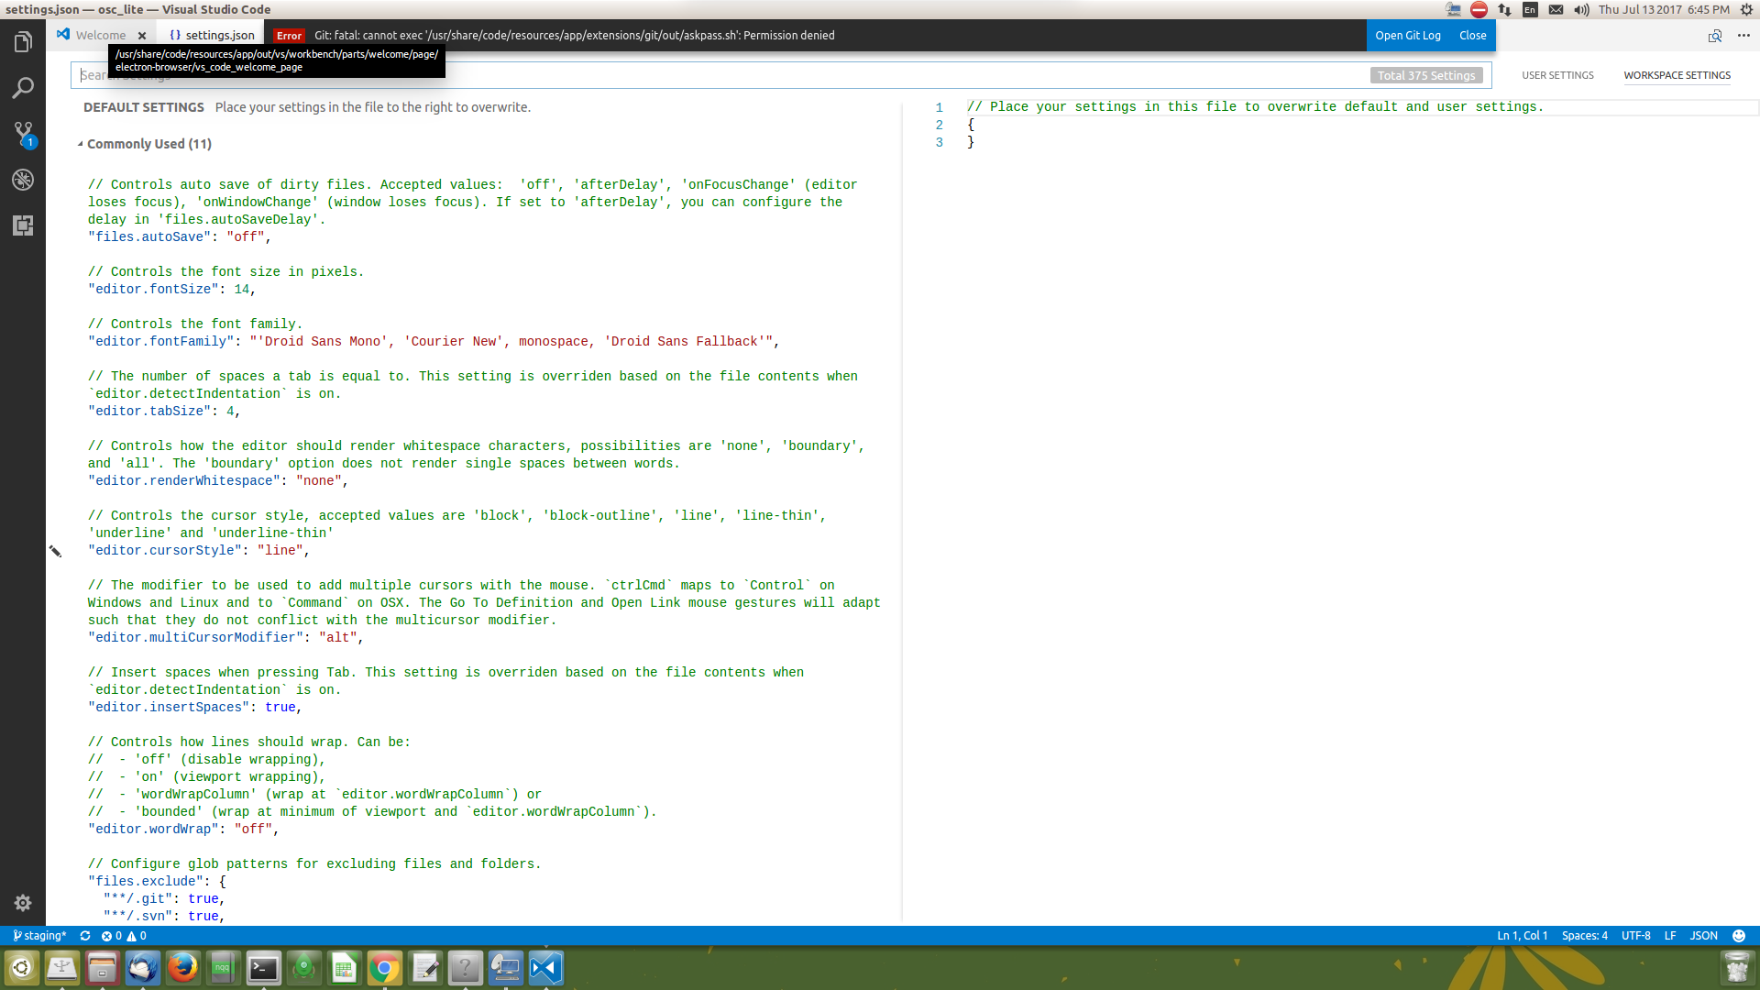This screenshot has width=1760, height=990.
Task: Click the synchronize changes icon in status bar
Action: (85, 936)
